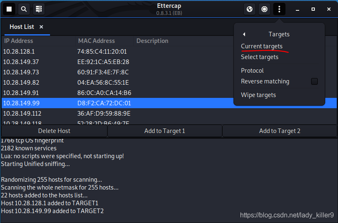
Task: Toggle Reverse matching checkbox
Action: (x=314, y=81)
